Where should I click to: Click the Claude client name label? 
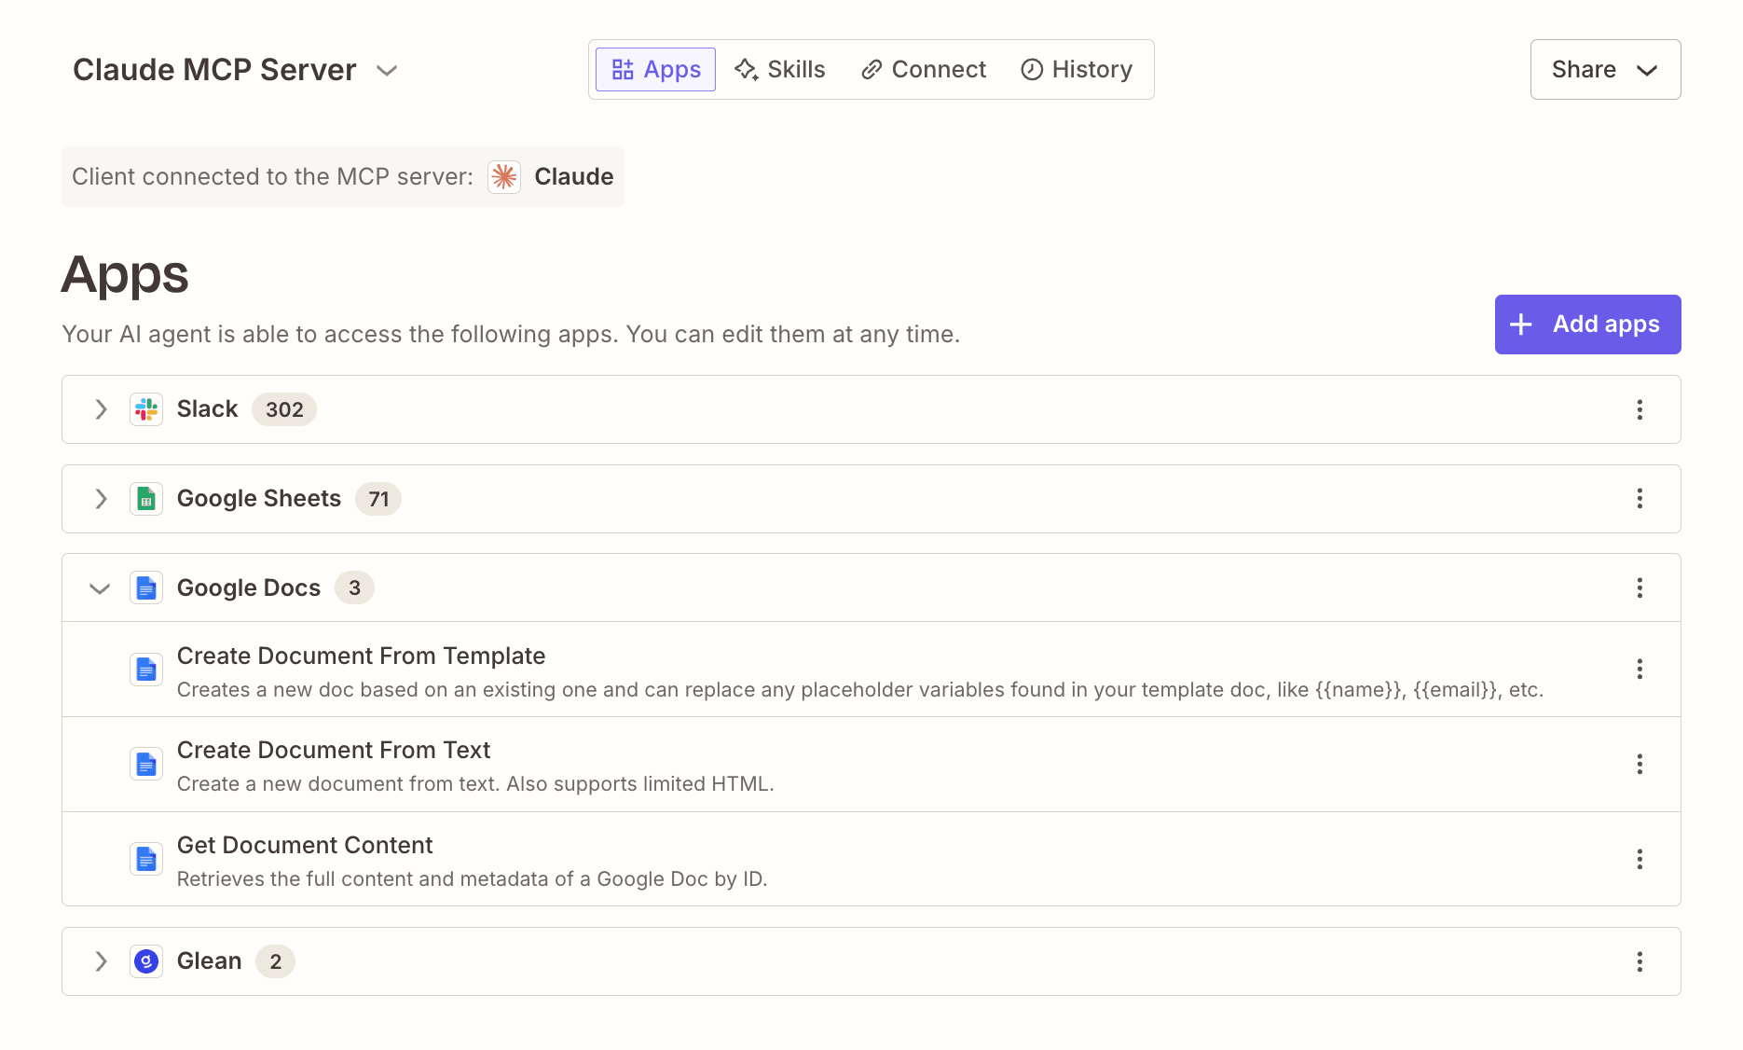tap(573, 176)
